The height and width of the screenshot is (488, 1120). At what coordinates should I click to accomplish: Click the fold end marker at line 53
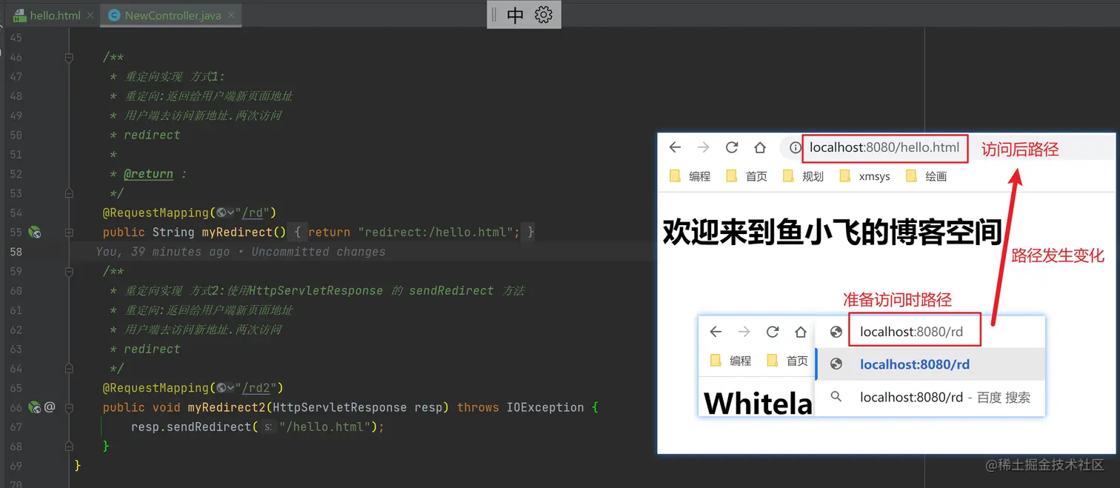point(69,193)
